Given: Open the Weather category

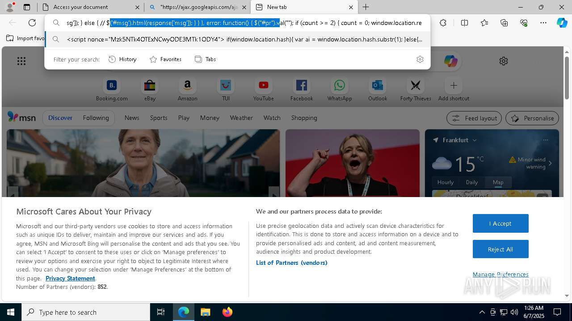Looking at the screenshot, I should (241, 118).
